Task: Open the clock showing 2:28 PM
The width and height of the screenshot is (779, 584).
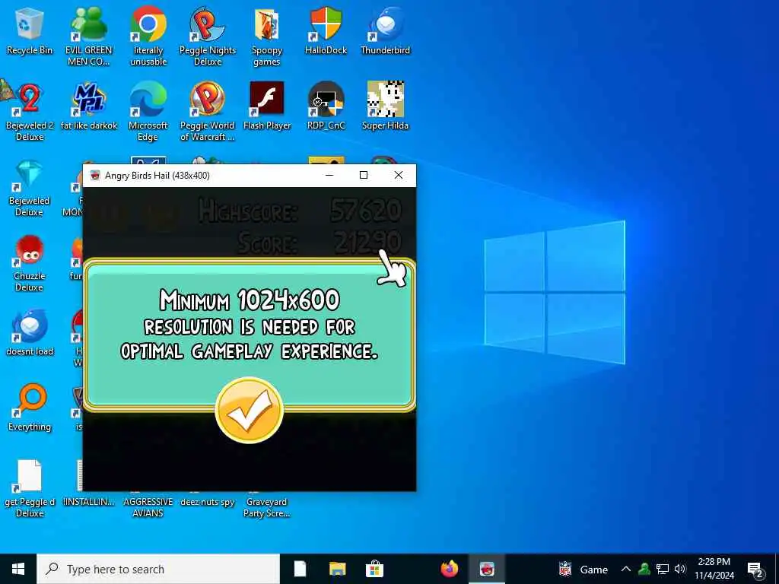Action: point(714,569)
